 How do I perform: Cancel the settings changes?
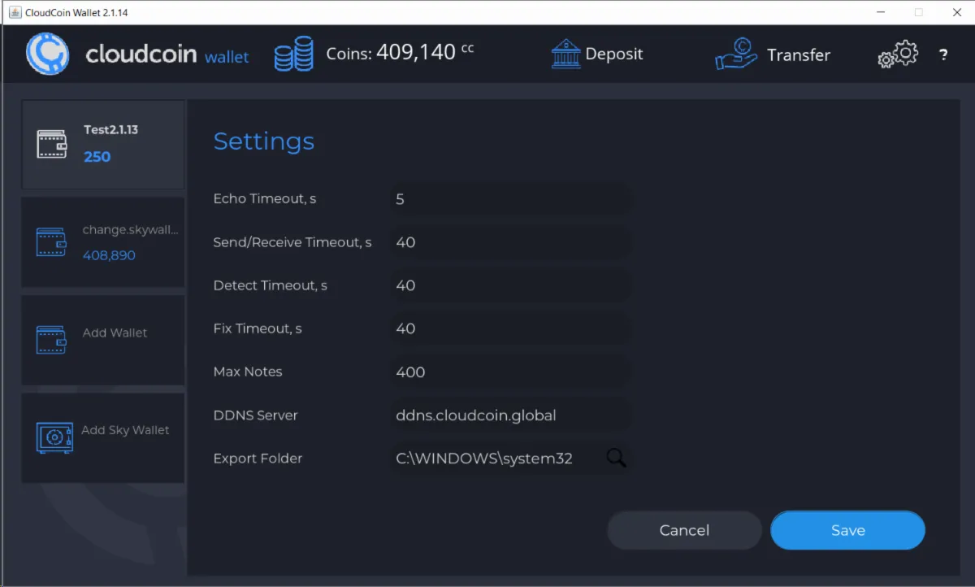tap(684, 530)
